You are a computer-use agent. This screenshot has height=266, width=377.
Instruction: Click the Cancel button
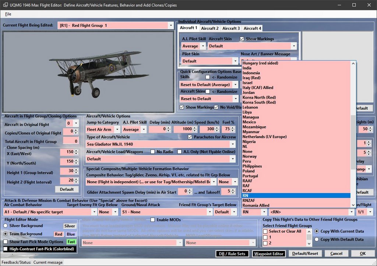[336, 253]
